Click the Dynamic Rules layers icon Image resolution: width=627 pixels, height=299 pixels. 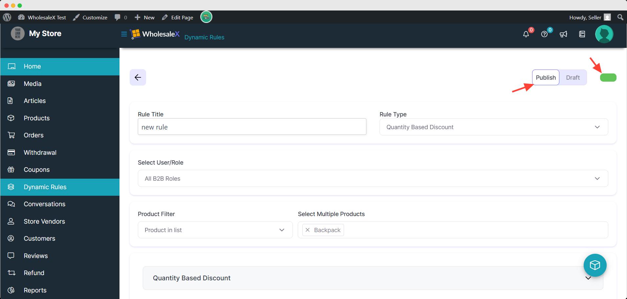pos(11,187)
